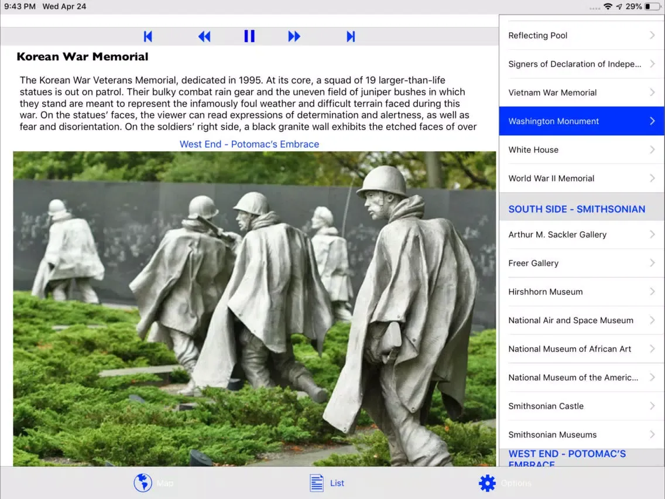Screen dimensions: 665x499
Task: Tap the Korean War Memorial title
Action: click(83, 57)
